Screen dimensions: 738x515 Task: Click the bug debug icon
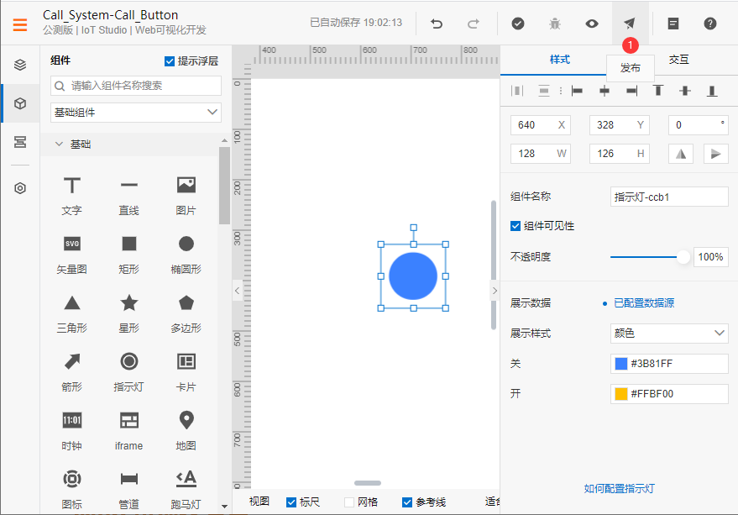555,24
